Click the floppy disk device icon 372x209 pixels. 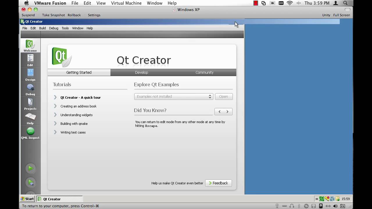314,206
